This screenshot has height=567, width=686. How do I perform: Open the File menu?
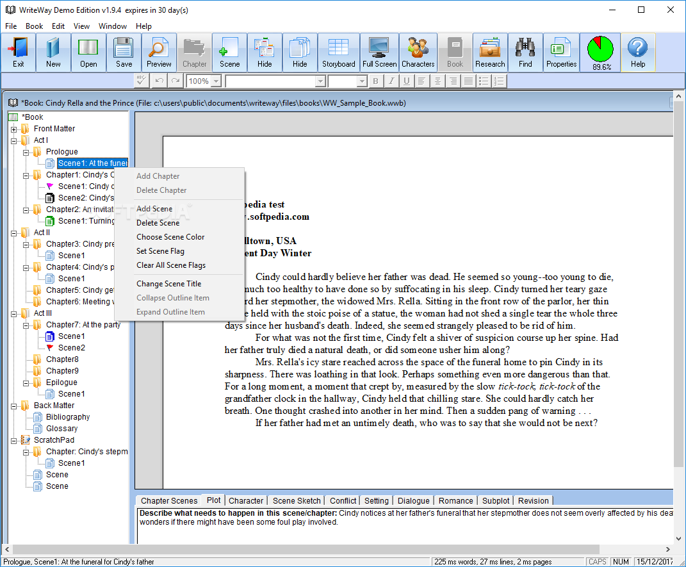pyautogui.click(x=11, y=26)
